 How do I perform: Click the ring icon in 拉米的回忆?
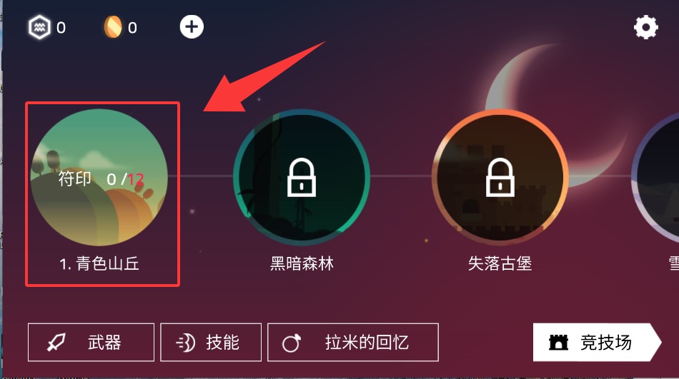pyautogui.click(x=292, y=343)
